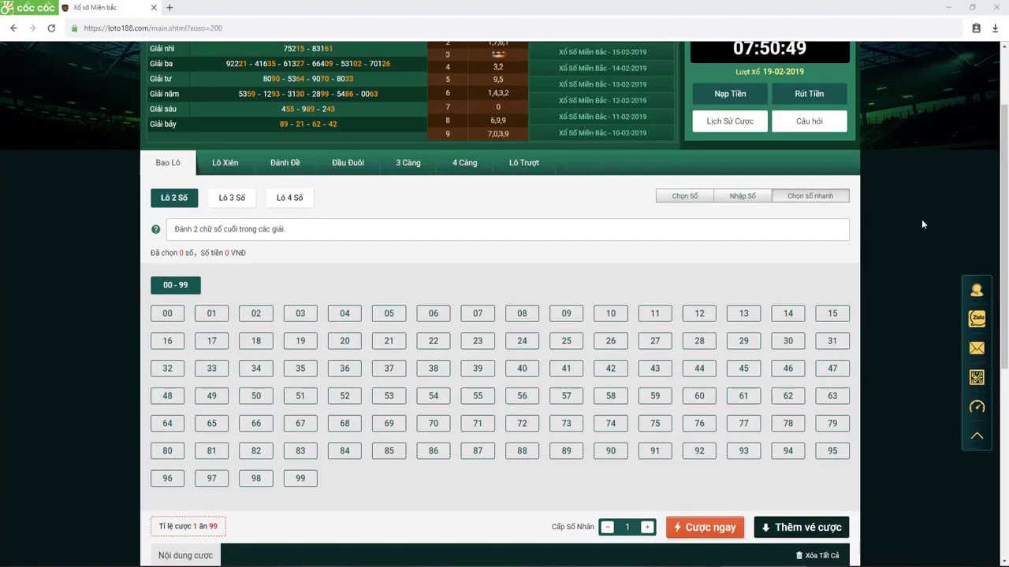Select number 79 in the grid
1009x567 pixels.
click(832, 424)
